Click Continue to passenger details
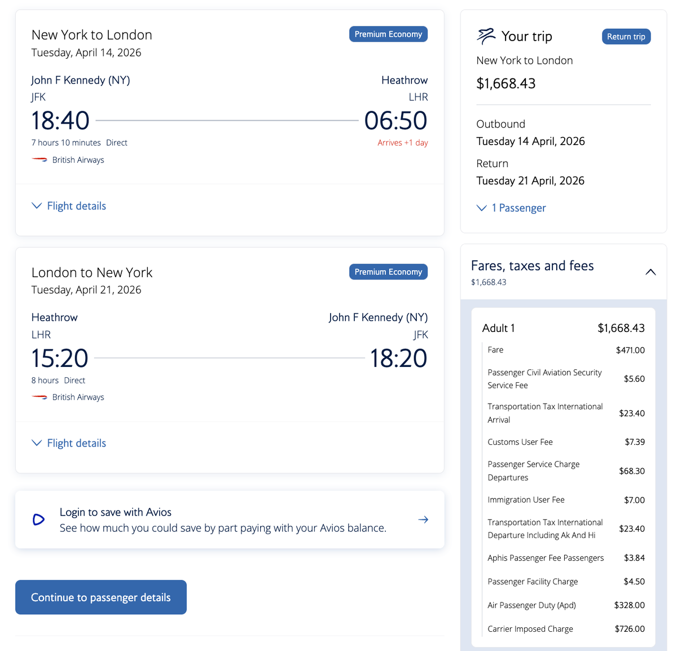This screenshot has height=651, width=677. click(100, 597)
